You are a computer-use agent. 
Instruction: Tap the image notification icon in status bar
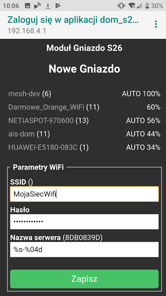27,6
